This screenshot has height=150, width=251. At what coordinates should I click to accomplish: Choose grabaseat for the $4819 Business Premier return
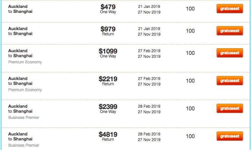click(230, 136)
